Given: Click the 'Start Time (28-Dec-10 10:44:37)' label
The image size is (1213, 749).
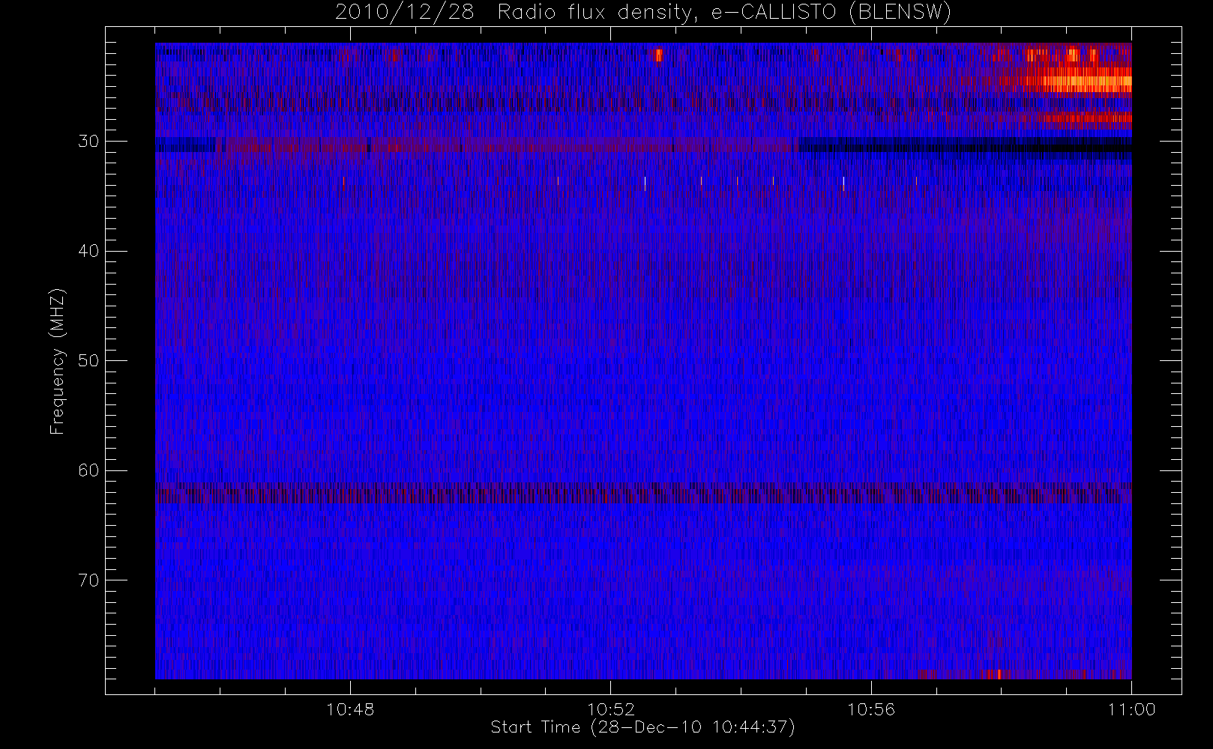Looking at the screenshot, I should click(642, 727).
